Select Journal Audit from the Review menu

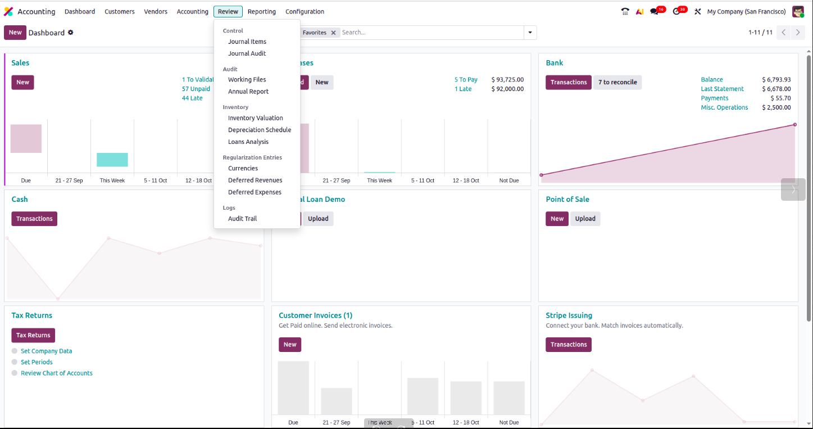coord(247,53)
